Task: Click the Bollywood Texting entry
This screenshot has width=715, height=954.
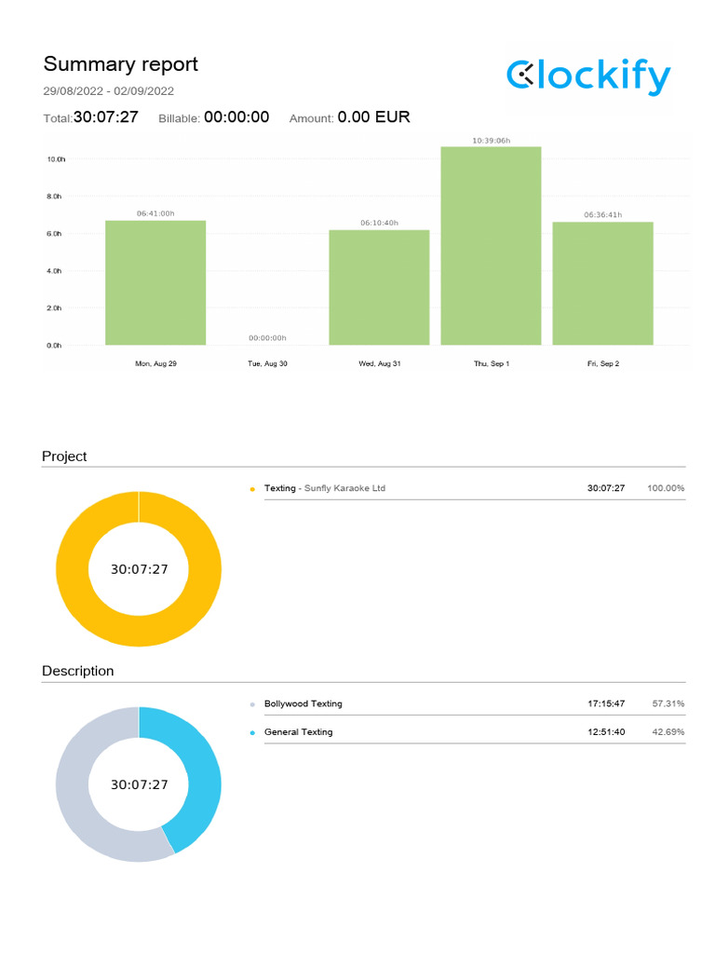Action: [304, 703]
